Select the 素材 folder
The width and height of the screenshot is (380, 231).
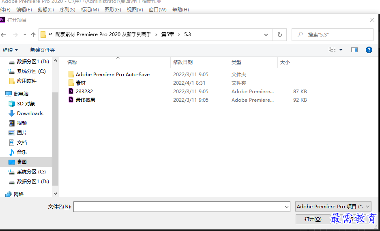click(x=80, y=83)
